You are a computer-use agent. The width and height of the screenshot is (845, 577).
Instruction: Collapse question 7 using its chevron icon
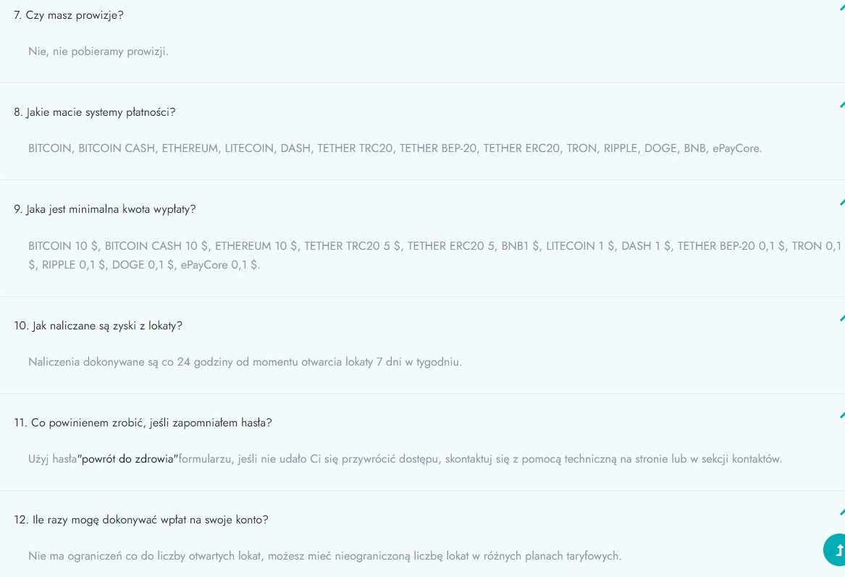point(842,7)
